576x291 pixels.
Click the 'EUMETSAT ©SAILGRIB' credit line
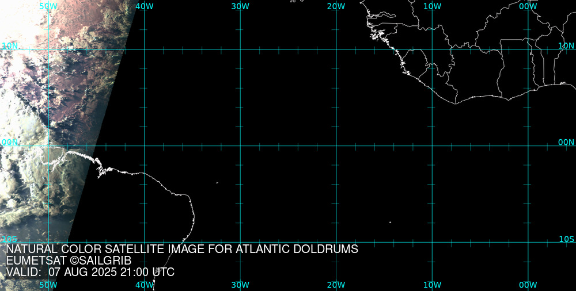[x=69, y=261]
